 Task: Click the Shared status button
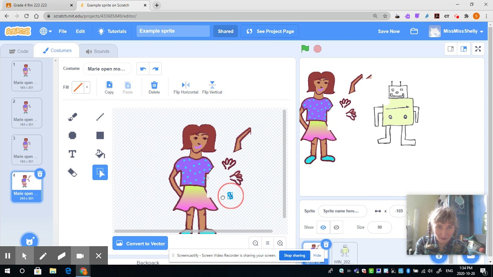click(x=226, y=31)
